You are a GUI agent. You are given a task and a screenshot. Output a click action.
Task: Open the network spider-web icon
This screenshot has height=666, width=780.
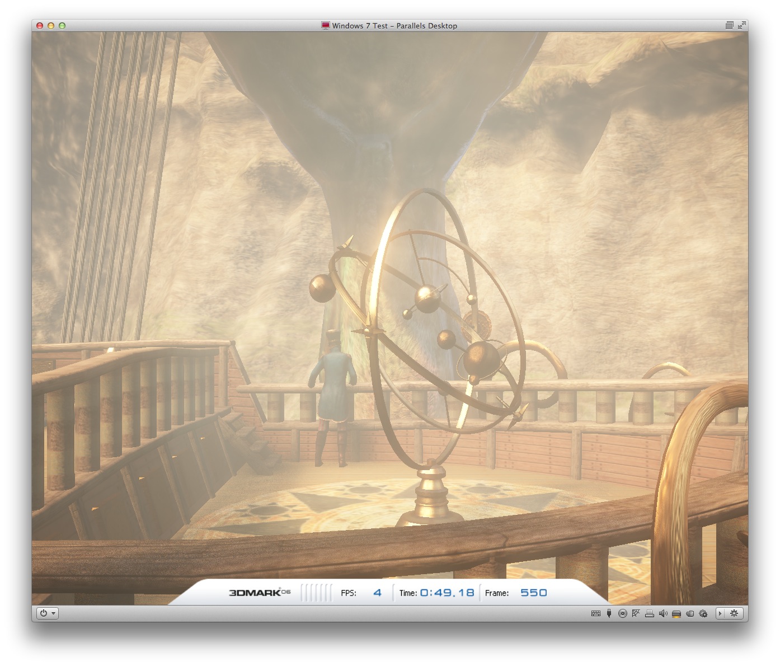point(636,613)
